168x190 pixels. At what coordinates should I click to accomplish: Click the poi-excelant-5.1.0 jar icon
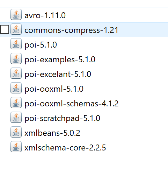click(x=16, y=73)
